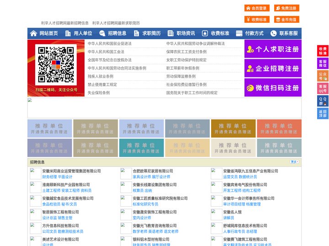Open the 联系客服 nav item

pos(288,33)
